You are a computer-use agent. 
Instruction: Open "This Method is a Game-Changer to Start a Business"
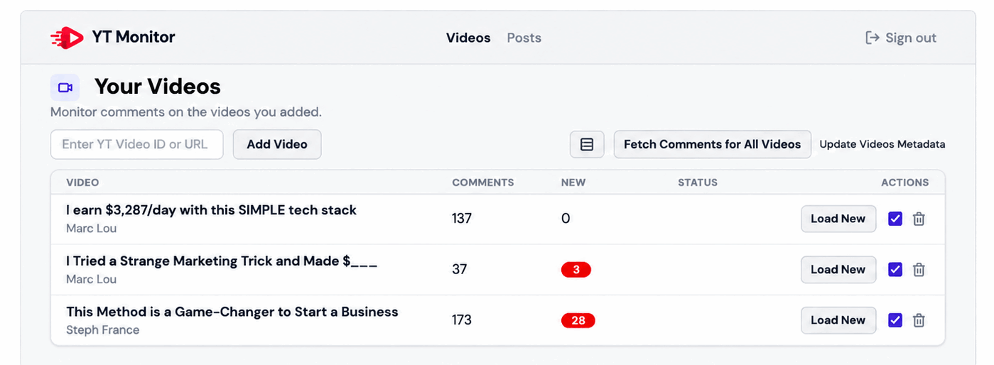[232, 312]
